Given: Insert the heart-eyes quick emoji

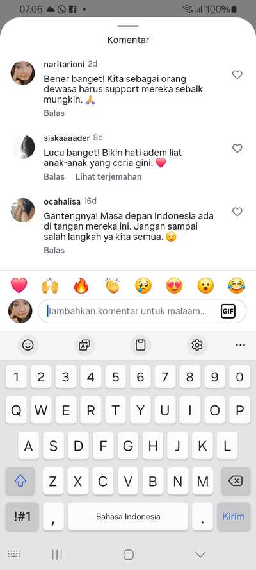Looking at the screenshot, I should pyautogui.click(x=175, y=286).
